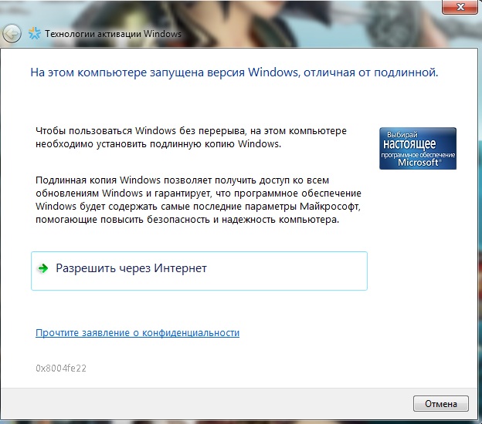
Task: Choose Разрешить через Интернет option
Action: 199,271
